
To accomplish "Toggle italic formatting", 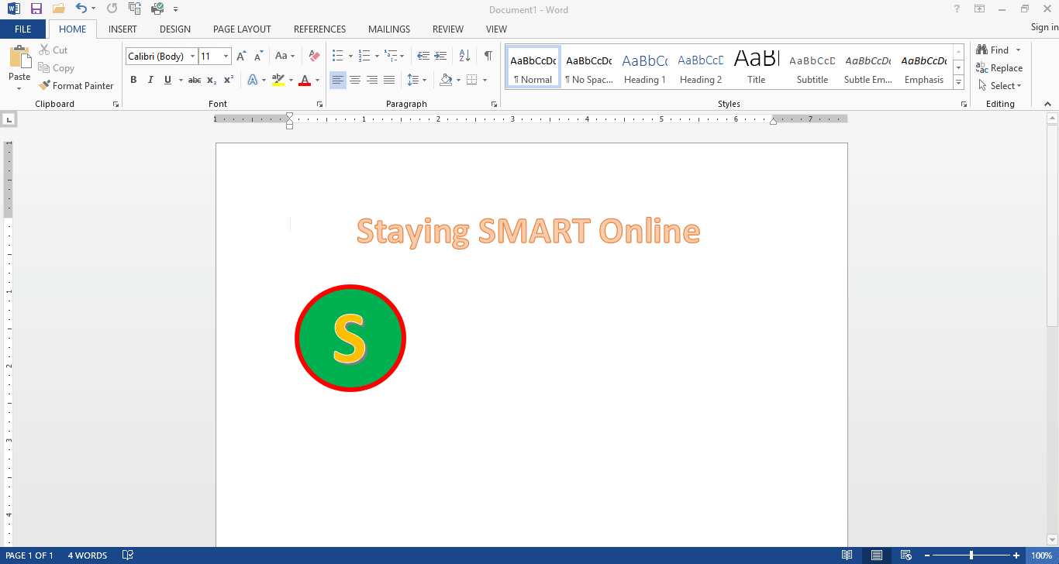I will tap(150, 80).
